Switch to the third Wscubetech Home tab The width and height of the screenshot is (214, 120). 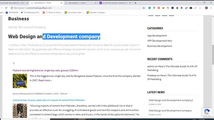coord(81,3)
